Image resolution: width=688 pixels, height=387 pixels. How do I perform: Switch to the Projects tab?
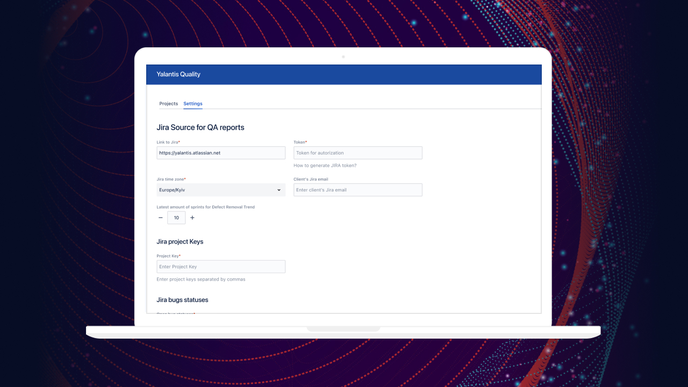(x=168, y=104)
